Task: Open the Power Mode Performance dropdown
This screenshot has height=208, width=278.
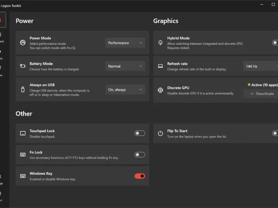Action: (x=125, y=43)
